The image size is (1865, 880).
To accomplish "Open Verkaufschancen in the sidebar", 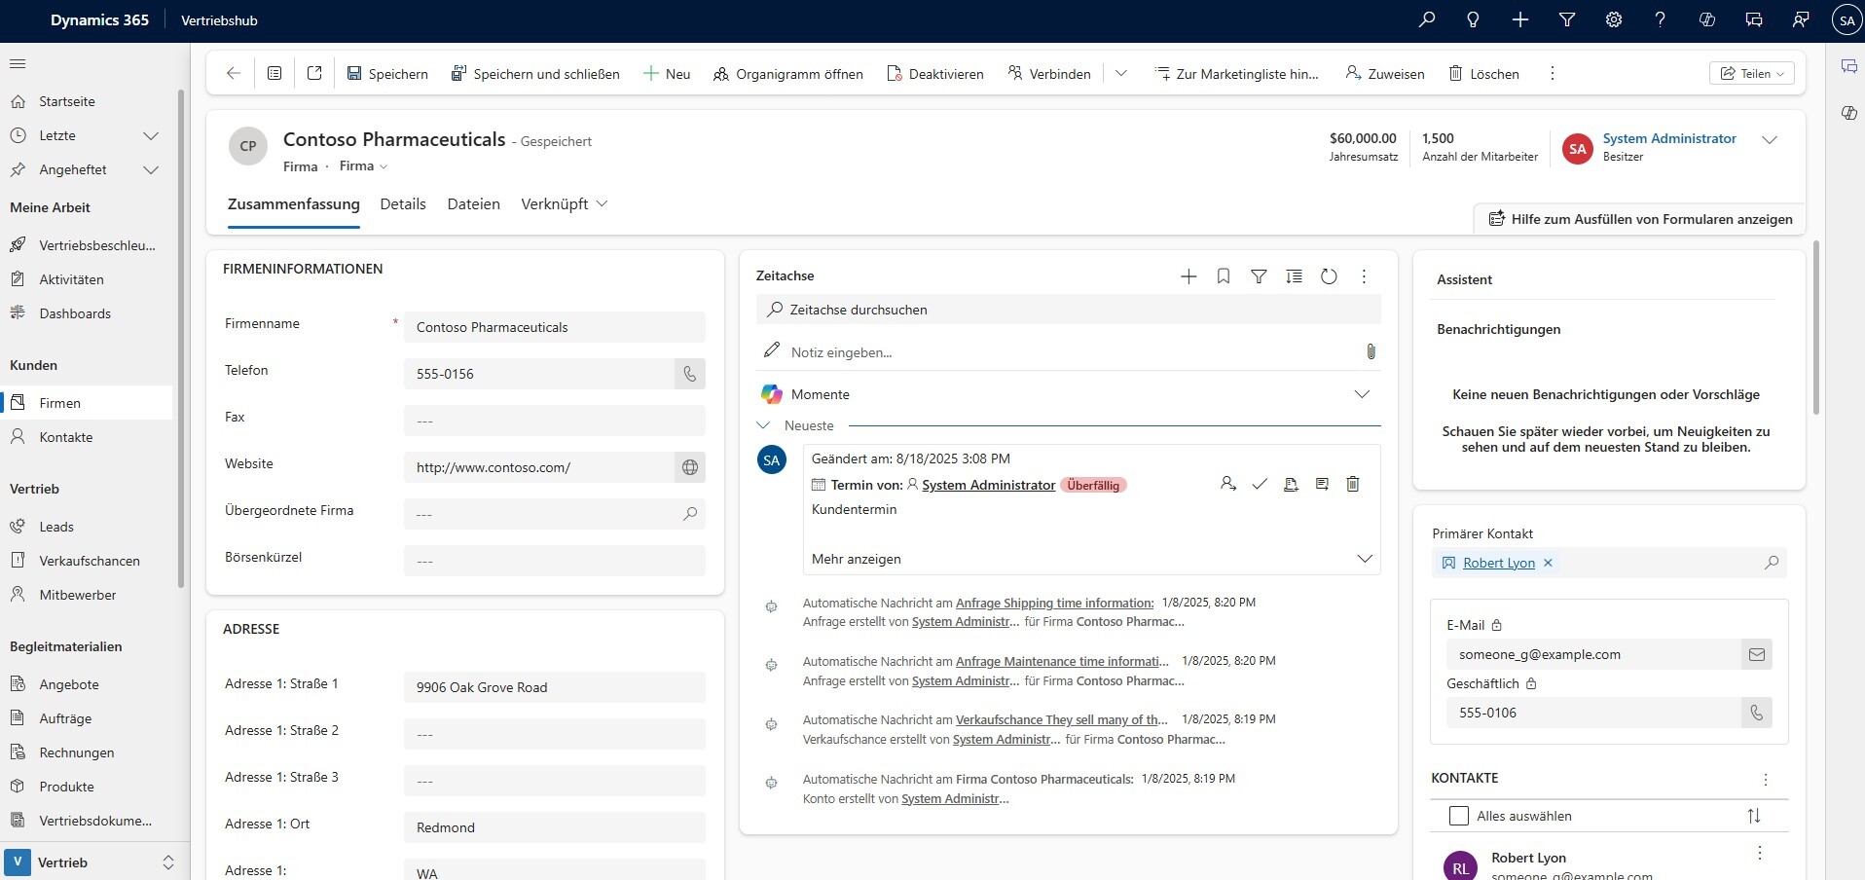I will 89,561.
